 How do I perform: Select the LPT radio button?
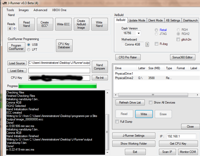[29, 50]
